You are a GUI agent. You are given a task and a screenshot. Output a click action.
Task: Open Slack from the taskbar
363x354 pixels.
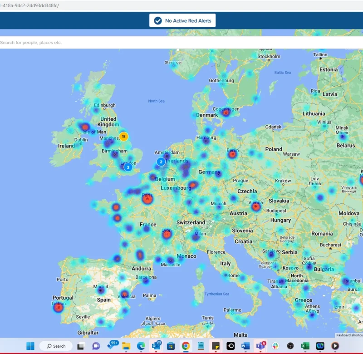(x=275, y=346)
